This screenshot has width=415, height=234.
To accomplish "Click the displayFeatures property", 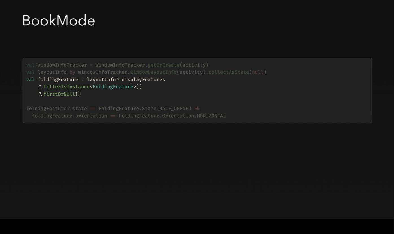I will click(x=143, y=80).
